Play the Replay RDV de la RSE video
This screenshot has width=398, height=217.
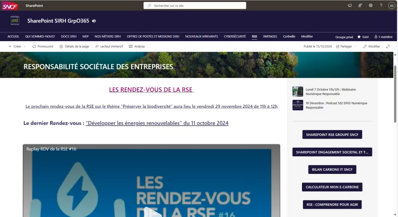click(152, 212)
